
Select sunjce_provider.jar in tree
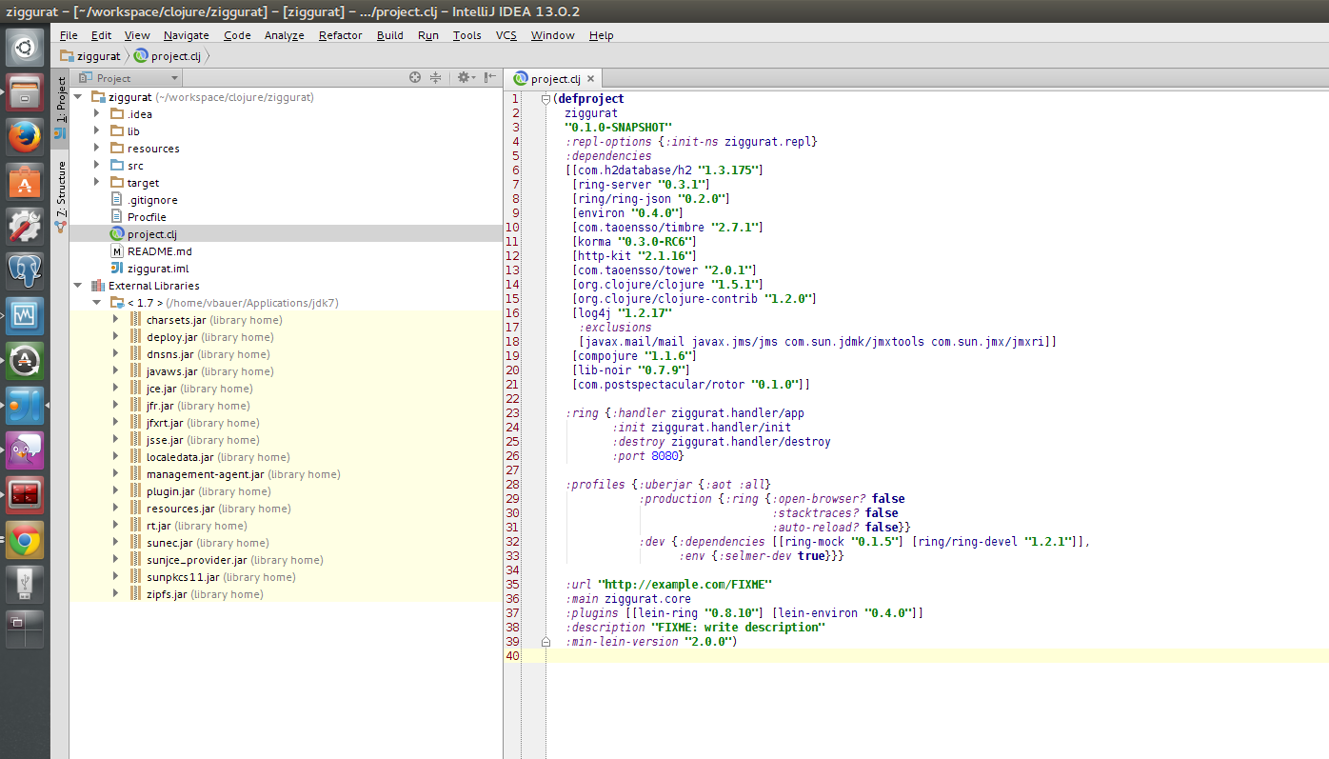197,560
